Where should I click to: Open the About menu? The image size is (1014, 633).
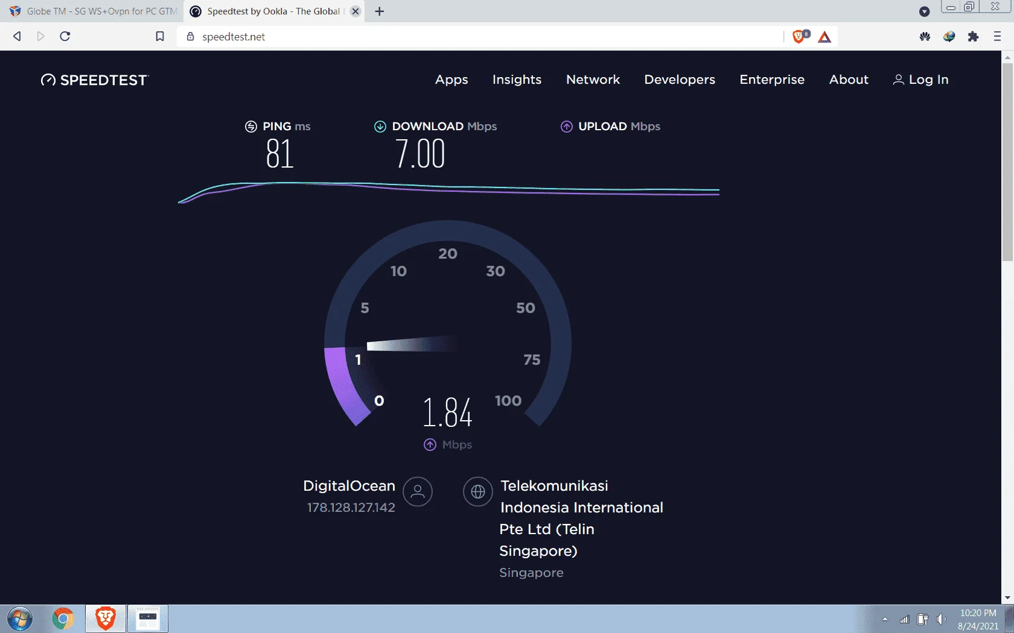tap(849, 80)
